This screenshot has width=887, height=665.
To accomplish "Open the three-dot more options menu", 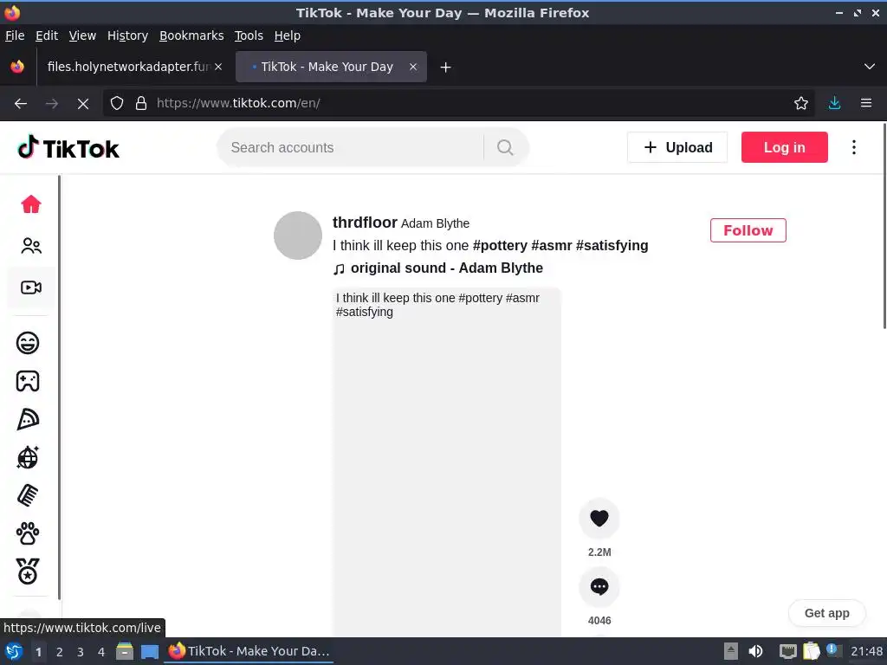I will point(853,147).
